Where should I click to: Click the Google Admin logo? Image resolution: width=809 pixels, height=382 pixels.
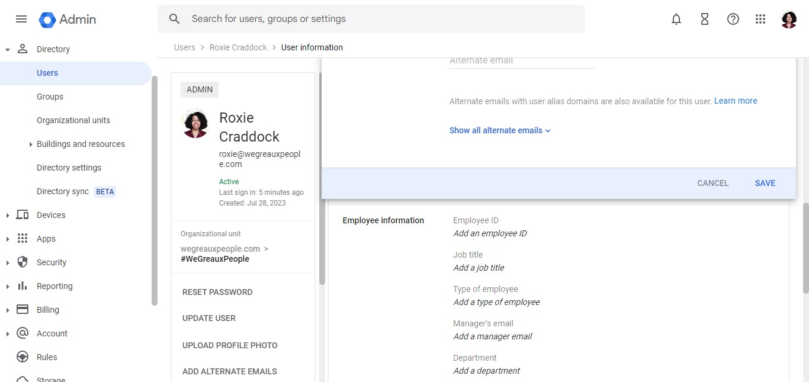(68, 20)
